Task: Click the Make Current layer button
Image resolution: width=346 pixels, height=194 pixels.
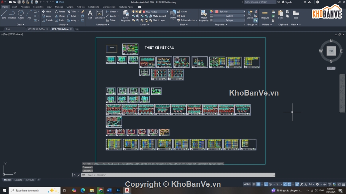Action: tap(159, 16)
